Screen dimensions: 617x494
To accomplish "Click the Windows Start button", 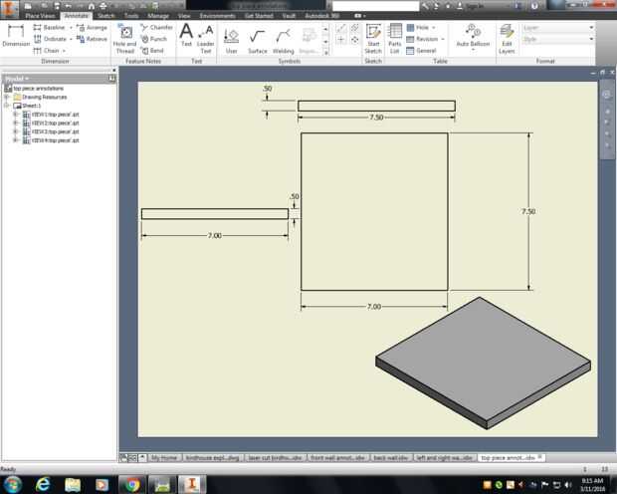I will [13, 485].
